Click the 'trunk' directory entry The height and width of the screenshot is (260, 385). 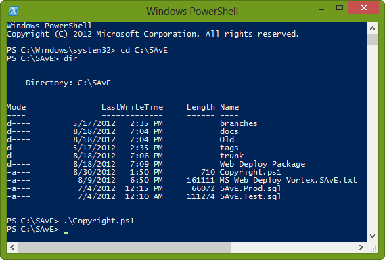(231, 156)
